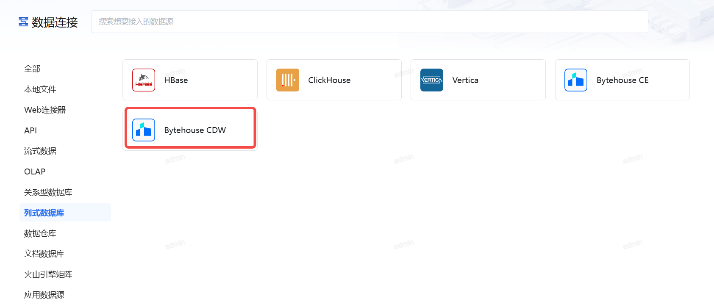Screen dimensions: 714x307
Task: Click the 数据连接 header icon
Action: click(x=23, y=22)
